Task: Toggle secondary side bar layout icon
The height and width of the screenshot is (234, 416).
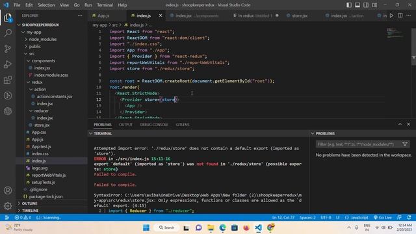Action: pos(366,5)
